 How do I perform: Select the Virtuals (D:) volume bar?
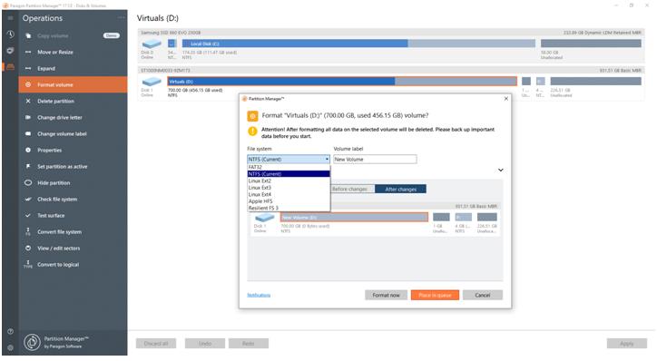click(x=342, y=82)
